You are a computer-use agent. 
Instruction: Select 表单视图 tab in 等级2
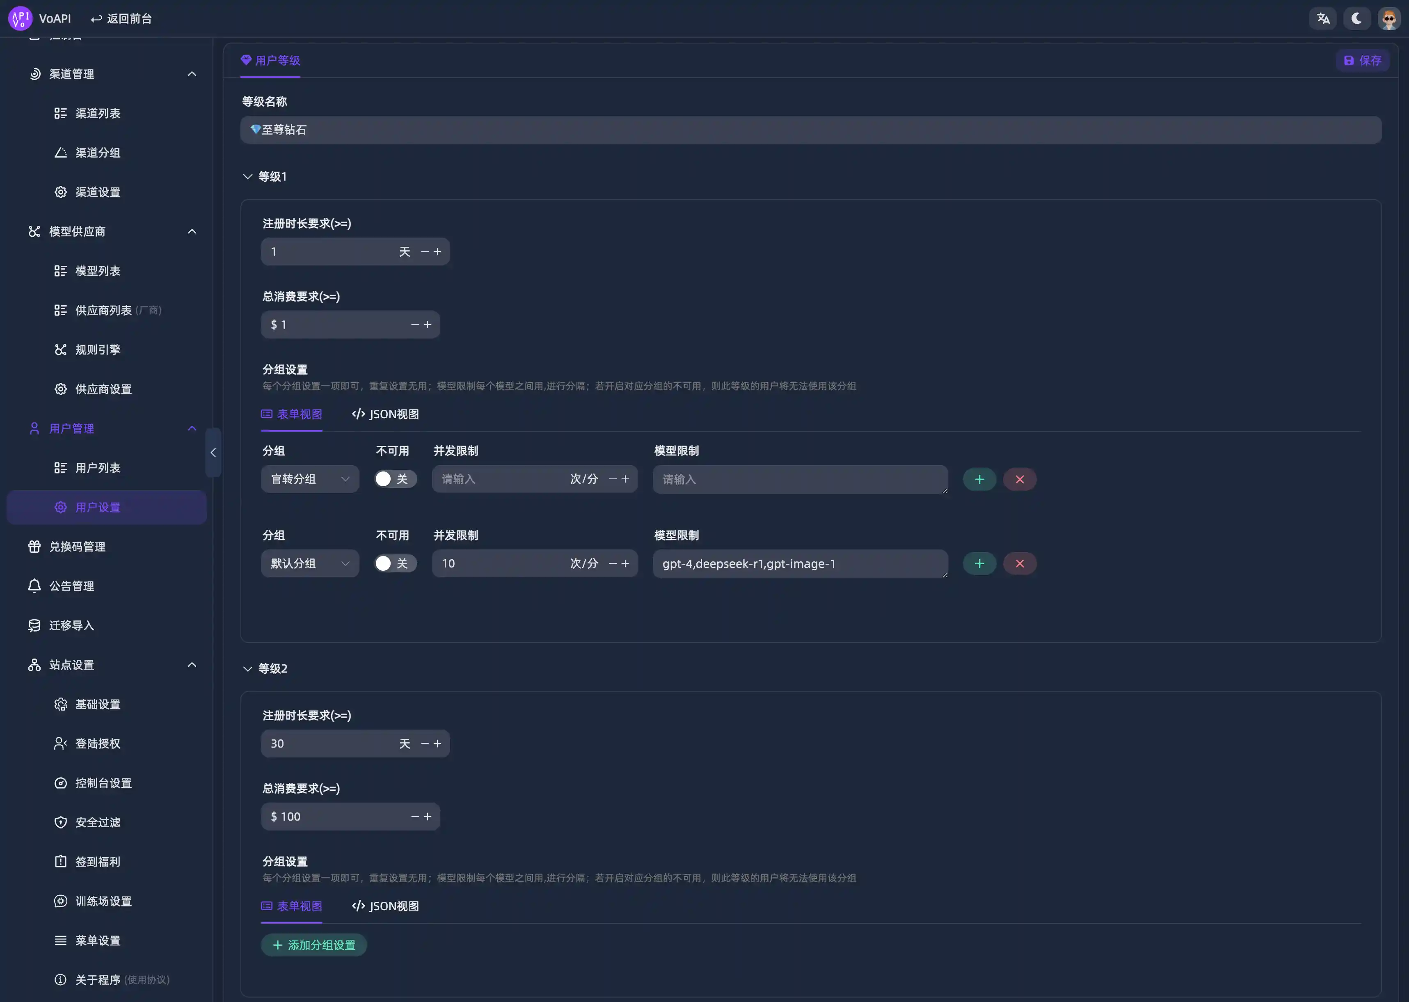pyautogui.click(x=292, y=906)
